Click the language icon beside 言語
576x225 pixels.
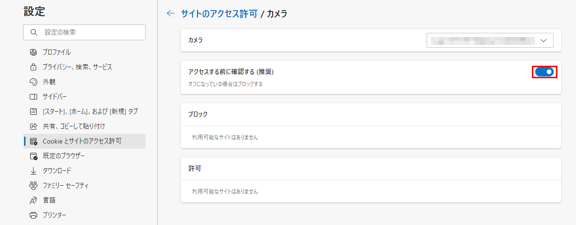pyautogui.click(x=33, y=200)
